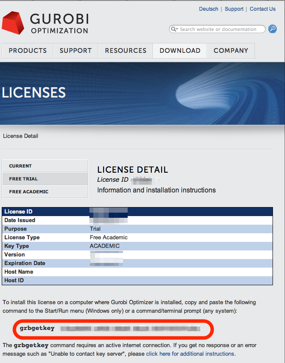Click the blue search magnifier button
285x363 pixels.
[x=273, y=29]
